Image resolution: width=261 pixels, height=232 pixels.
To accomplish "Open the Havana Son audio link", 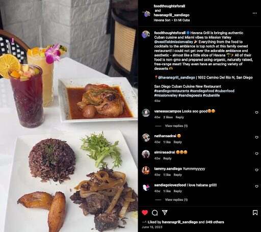I will pos(162,20).
